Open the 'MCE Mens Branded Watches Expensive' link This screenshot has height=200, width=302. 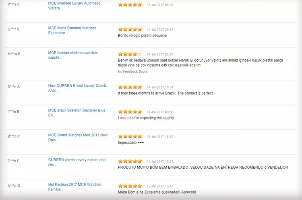pos(72,30)
